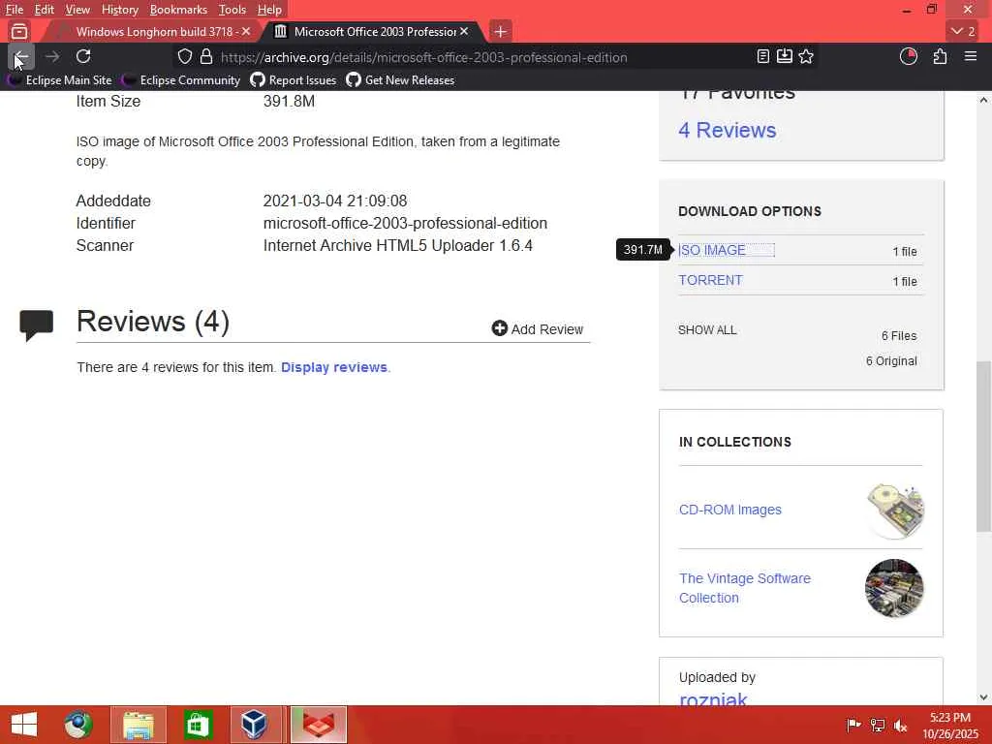Click the Reviews speech bubble icon

tap(36, 325)
